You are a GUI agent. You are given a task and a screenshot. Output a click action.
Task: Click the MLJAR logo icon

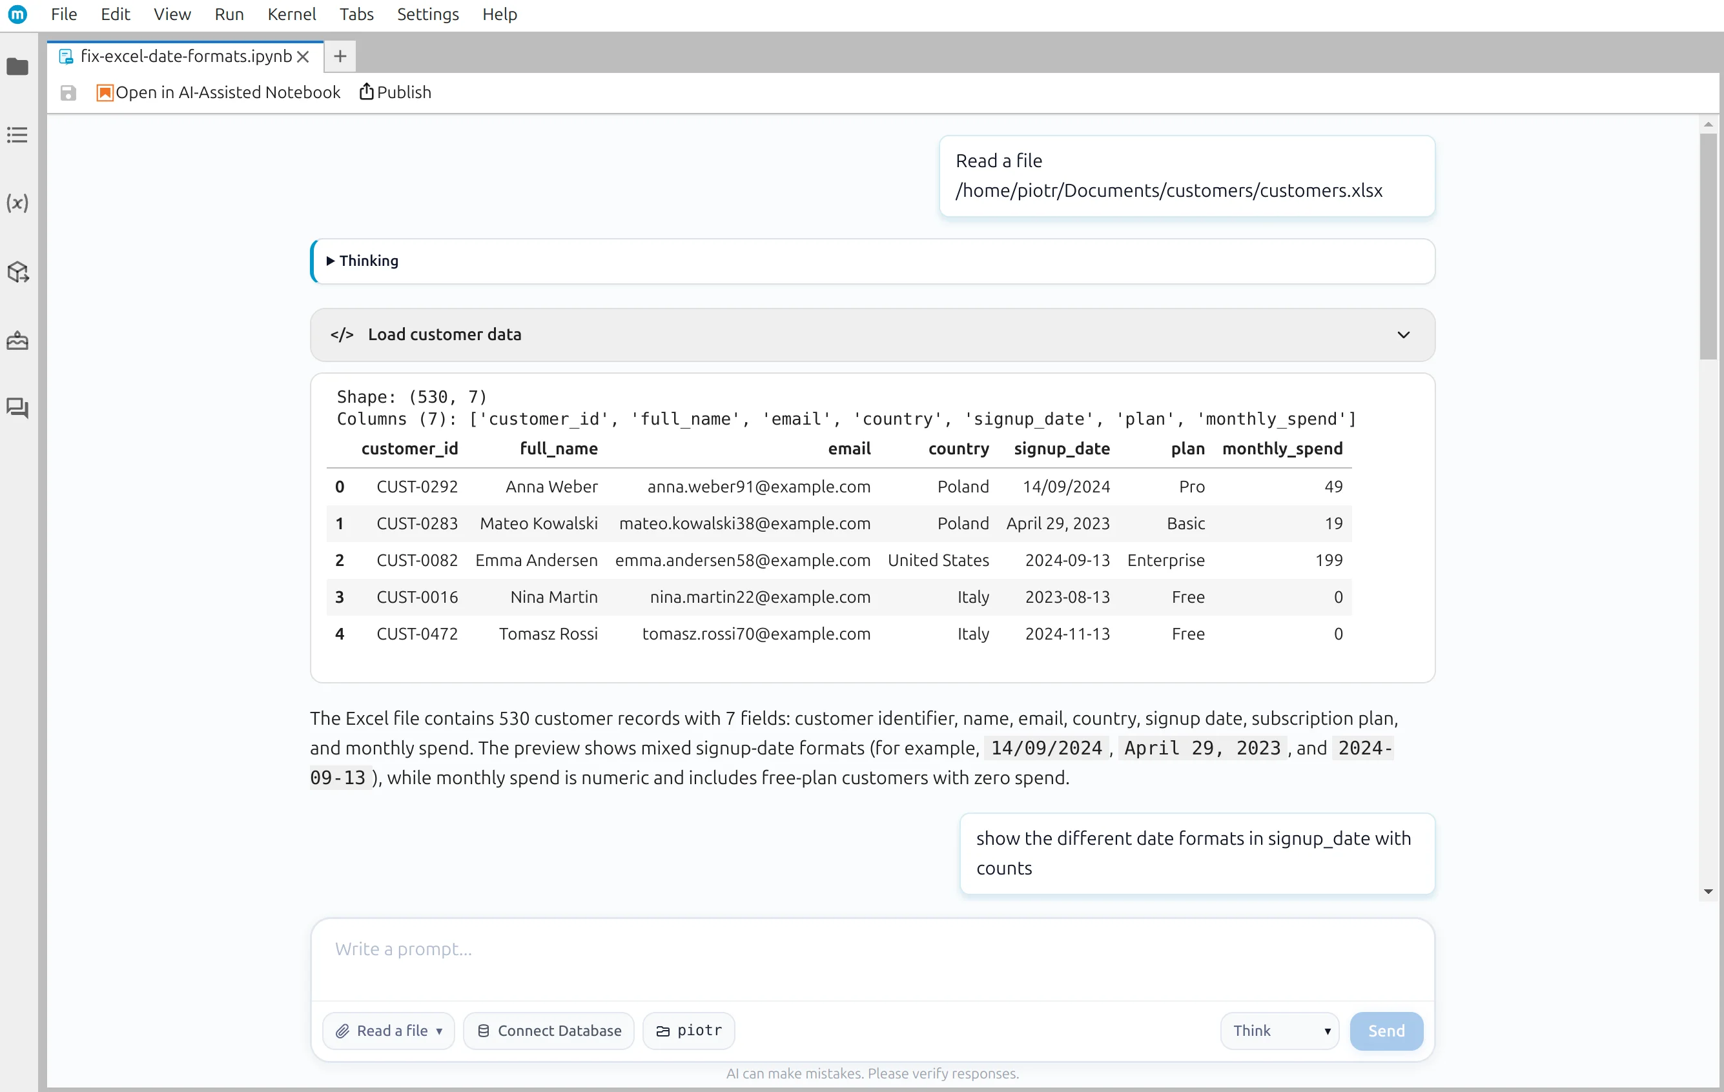click(x=17, y=14)
